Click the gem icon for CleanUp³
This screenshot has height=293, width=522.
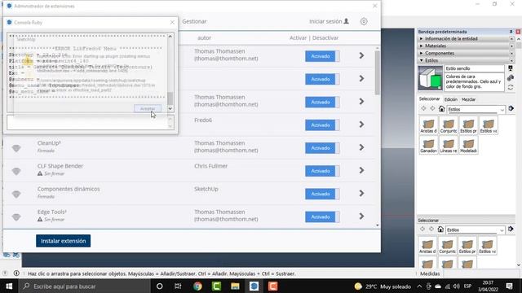click(x=16, y=148)
